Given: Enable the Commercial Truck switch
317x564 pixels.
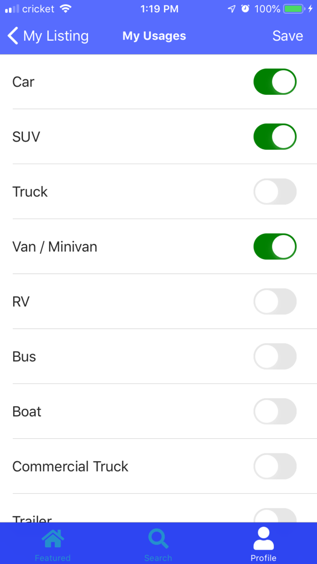Looking at the screenshot, I should [x=275, y=466].
